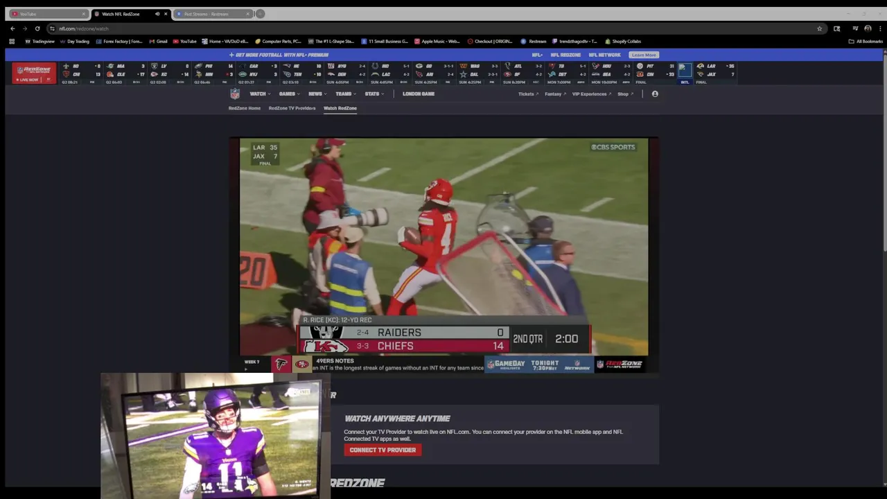Open the Chrome three-dot menu

click(x=879, y=28)
